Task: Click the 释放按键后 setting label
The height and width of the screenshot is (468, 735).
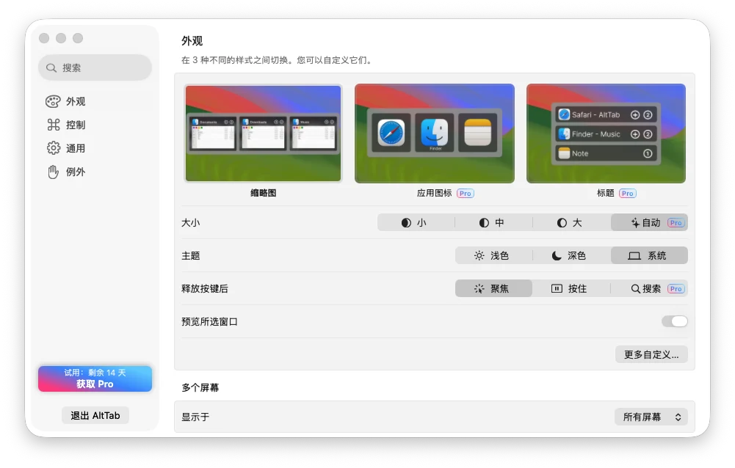Action: (x=205, y=288)
